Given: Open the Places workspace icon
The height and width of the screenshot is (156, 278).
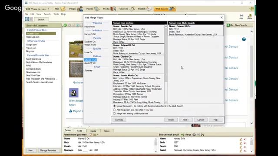Looking at the screenshot, I should click(96, 9).
